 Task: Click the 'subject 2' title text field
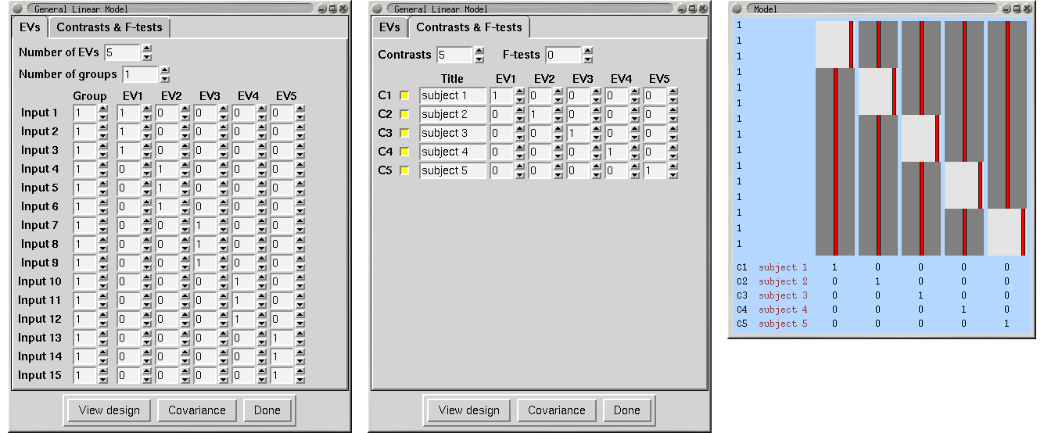click(453, 114)
